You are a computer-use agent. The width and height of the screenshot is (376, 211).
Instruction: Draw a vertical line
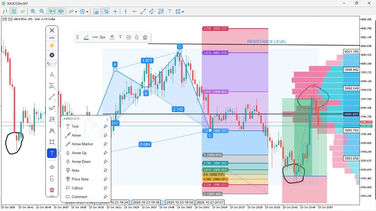pyautogui.click(x=126, y=11)
